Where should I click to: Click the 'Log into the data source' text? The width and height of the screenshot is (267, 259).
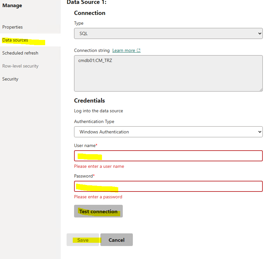pyautogui.click(x=98, y=111)
